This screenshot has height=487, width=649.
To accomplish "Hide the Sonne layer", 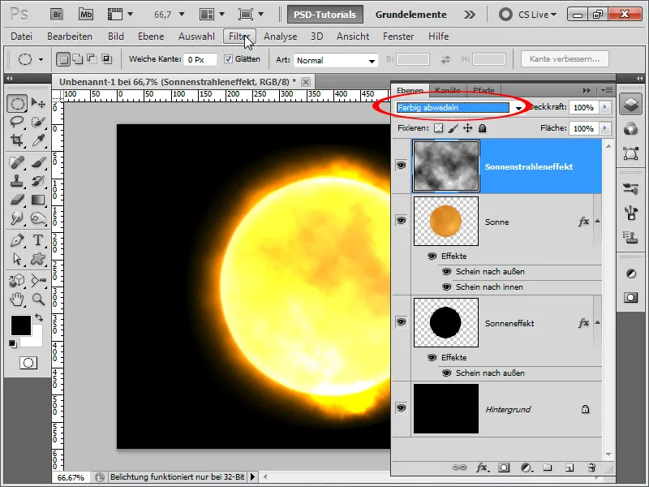I will point(401,220).
